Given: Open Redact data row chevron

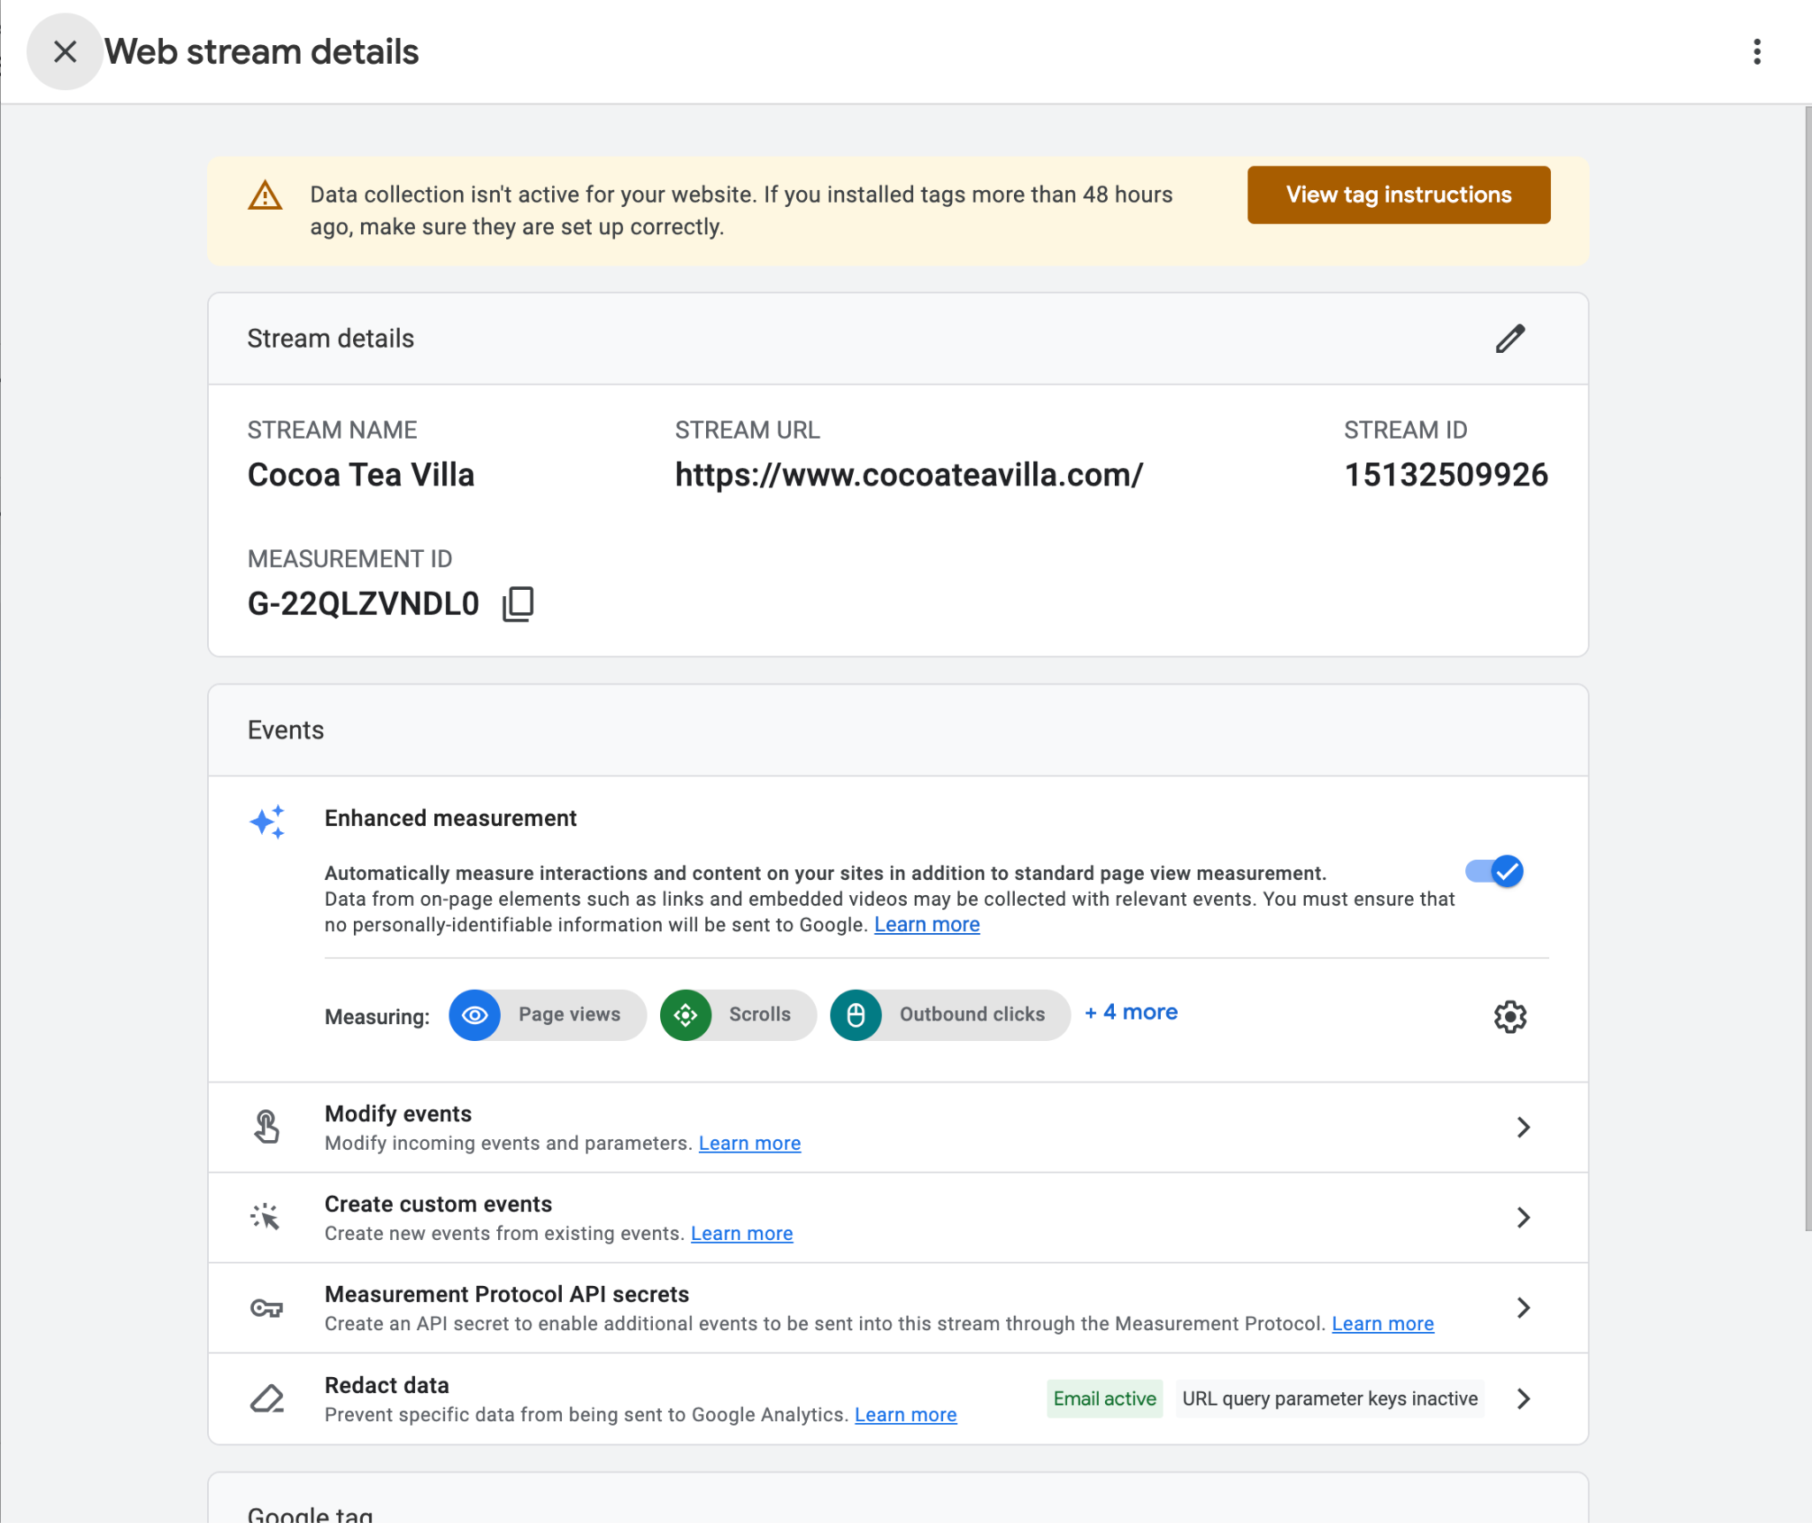Looking at the screenshot, I should click(x=1523, y=1398).
